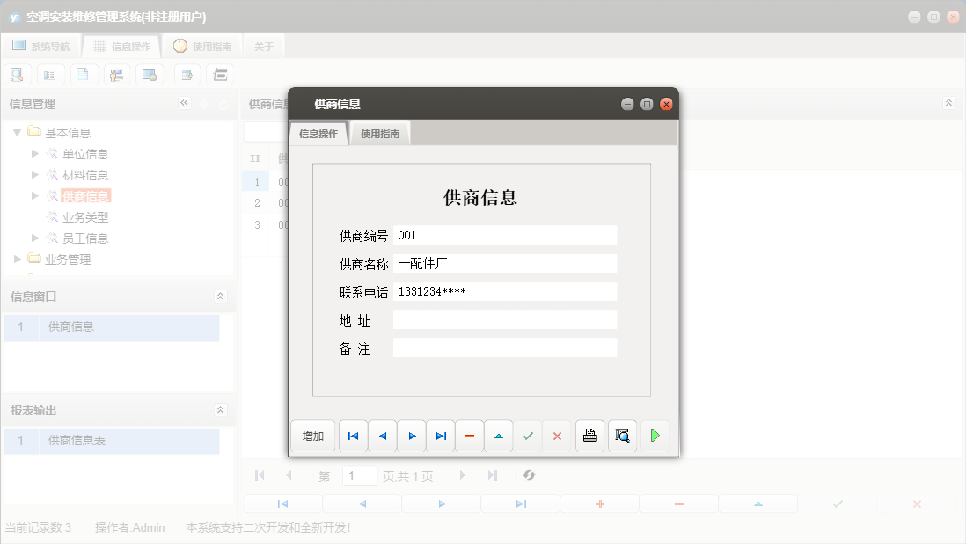Confirm the record with the green checkmark
This screenshot has width=966, height=544.
528,435
